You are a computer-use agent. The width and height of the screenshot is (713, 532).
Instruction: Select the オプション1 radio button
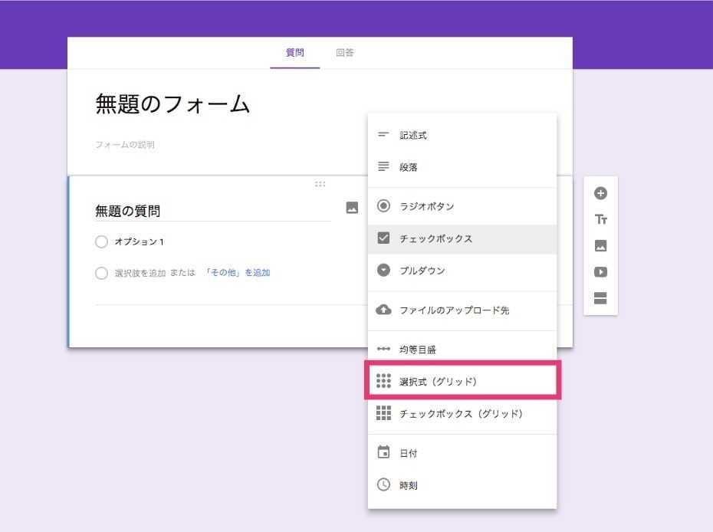click(x=101, y=241)
